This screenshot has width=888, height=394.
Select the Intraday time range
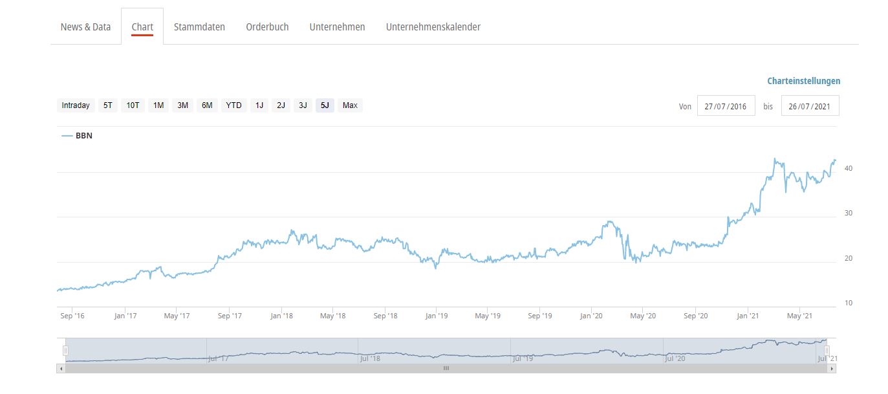76,105
